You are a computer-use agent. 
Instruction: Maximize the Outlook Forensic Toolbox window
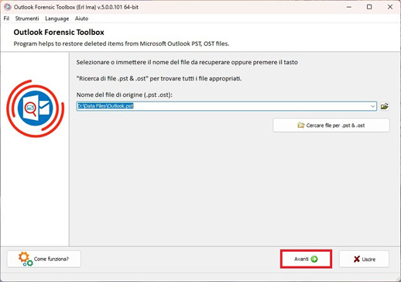[369, 7]
